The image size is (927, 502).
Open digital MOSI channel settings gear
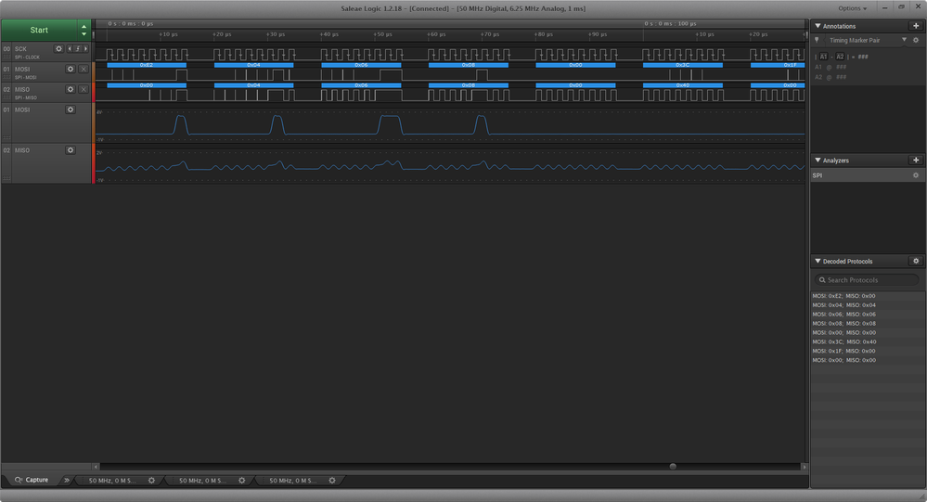[71, 70]
